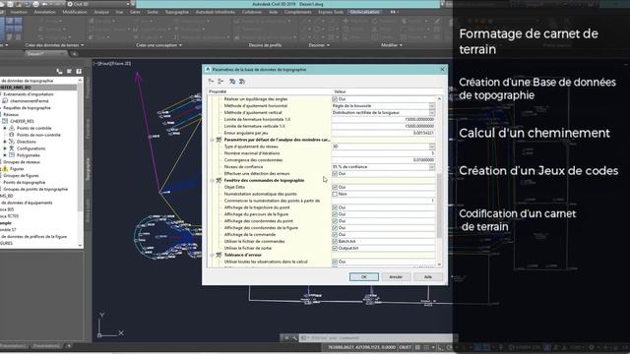Image resolution: width=630 pixels, height=354 pixels.
Task: Open 'Type d'ajustement du réseau' dropdown
Action: click(x=432, y=147)
